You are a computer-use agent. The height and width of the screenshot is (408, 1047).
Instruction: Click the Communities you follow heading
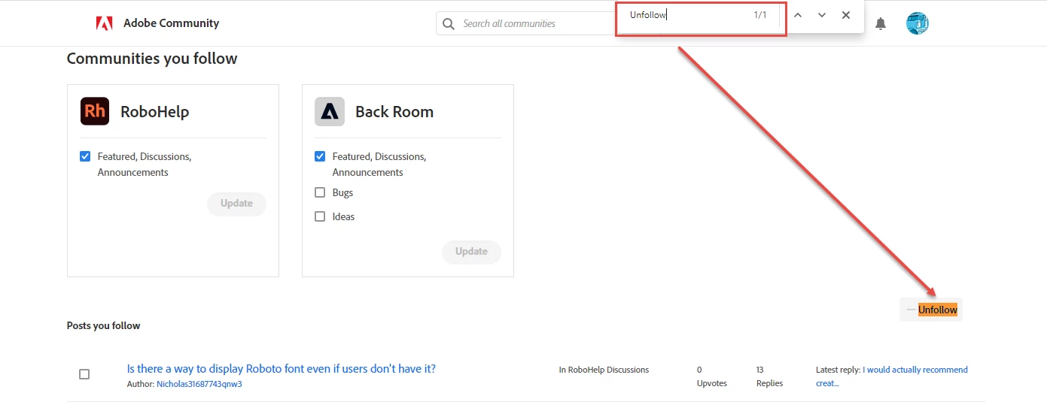[x=152, y=59]
